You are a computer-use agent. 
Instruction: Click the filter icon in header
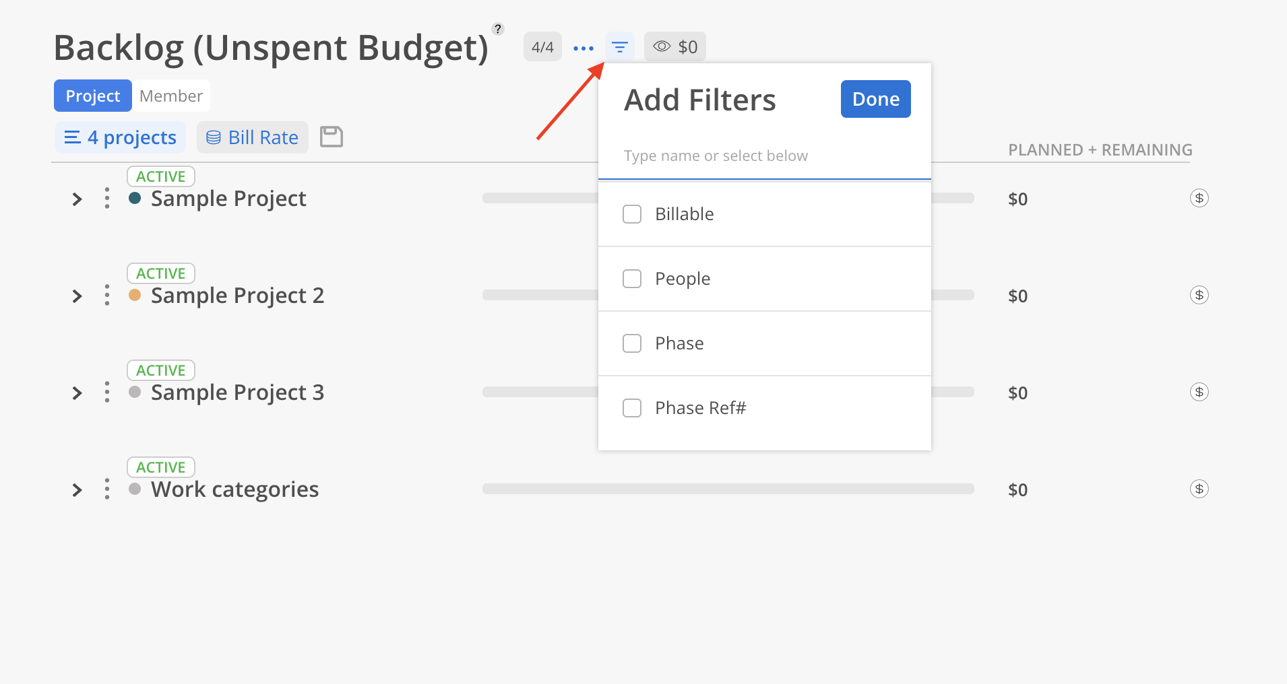click(619, 47)
